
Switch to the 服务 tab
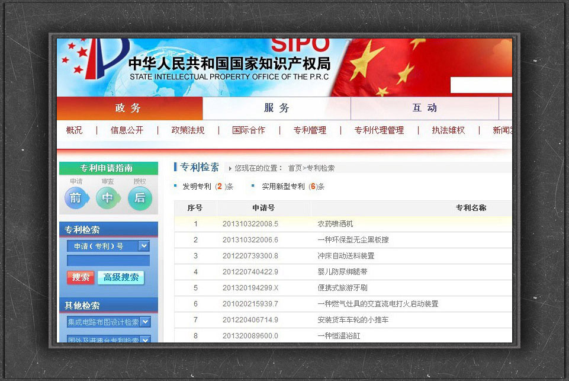tap(277, 108)
